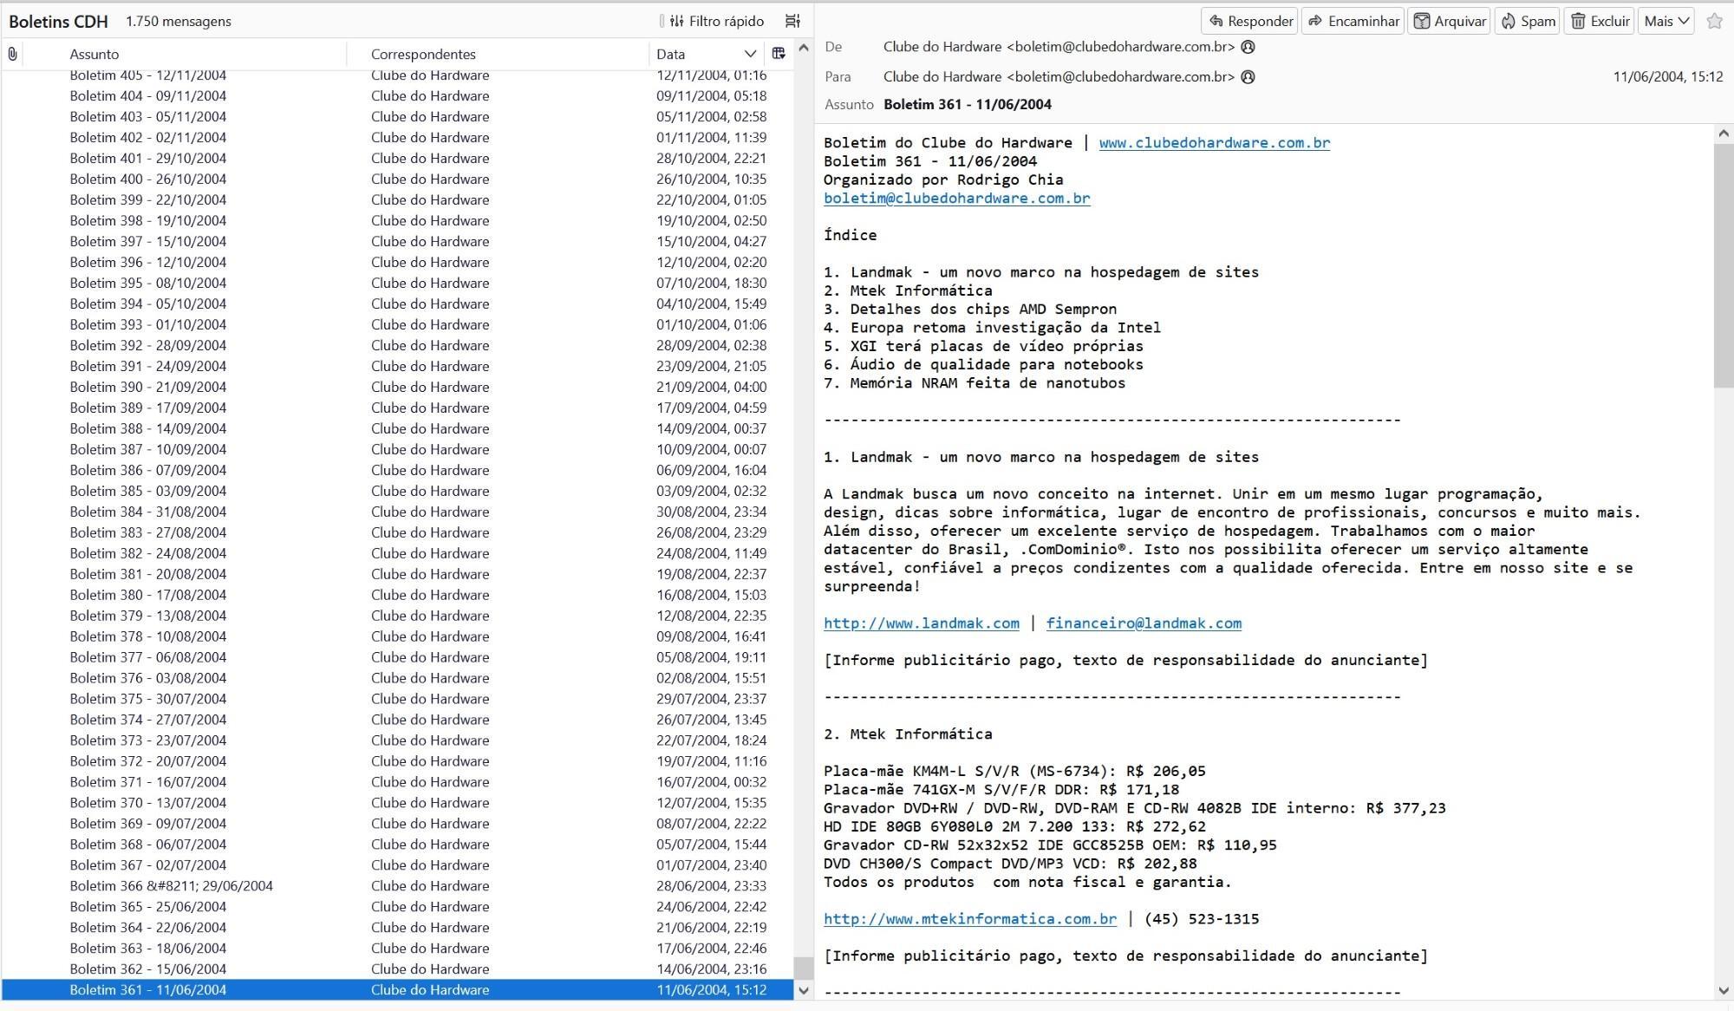Viewport: 1734px width, 1011px height.
Task: Click message list scrollbar down arrow
Action: click(x=803, y=990)
